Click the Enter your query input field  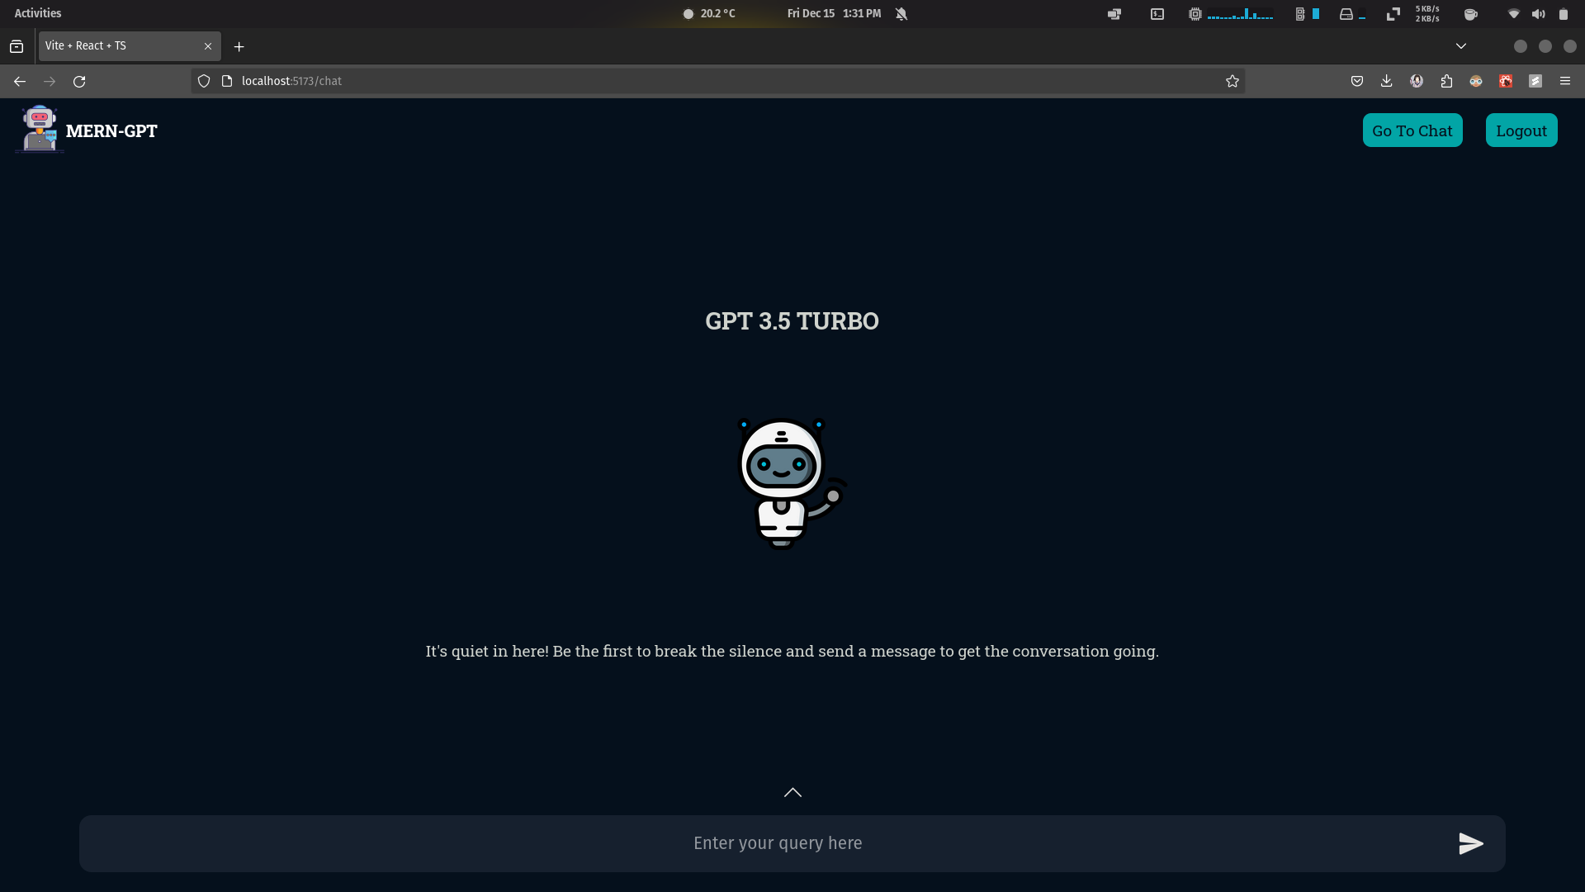coord(776,842)
